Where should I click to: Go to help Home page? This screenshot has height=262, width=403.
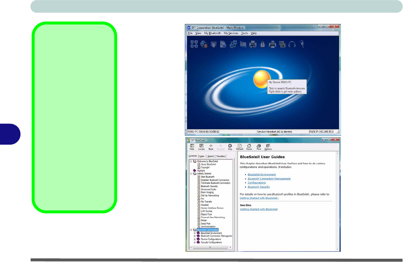[249, 147]
